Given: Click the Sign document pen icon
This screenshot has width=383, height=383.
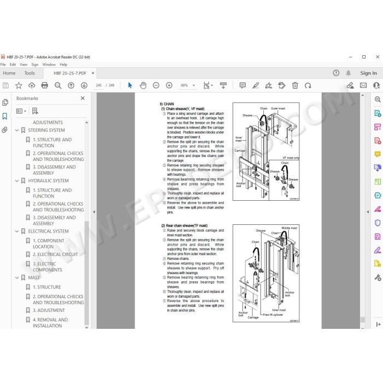Looking at the screenshot, I should [x=269, y=85].
